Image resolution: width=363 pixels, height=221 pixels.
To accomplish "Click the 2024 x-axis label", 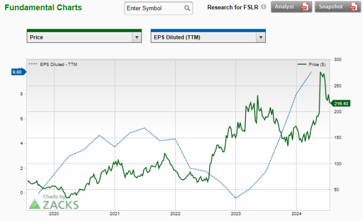I will (297, 214).
